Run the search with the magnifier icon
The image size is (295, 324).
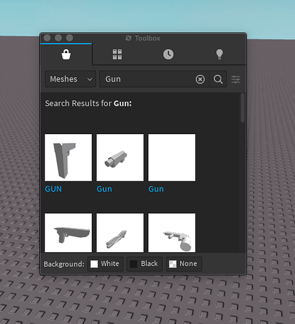(x=218, y=79)
